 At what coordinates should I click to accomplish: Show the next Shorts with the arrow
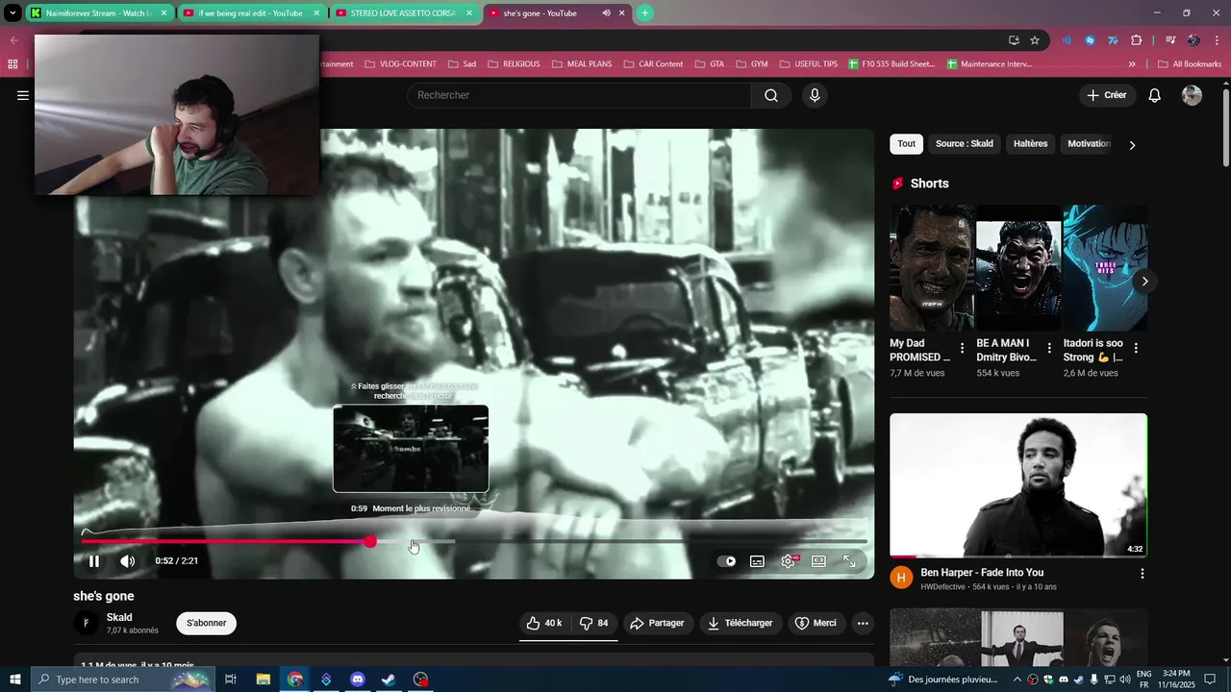click(1144, 282)
